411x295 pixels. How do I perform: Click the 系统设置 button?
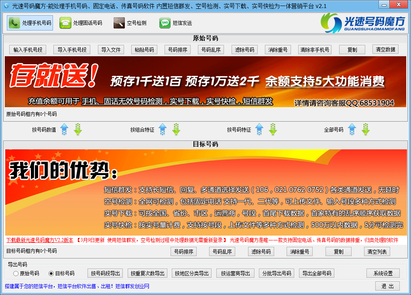[383, 273]
